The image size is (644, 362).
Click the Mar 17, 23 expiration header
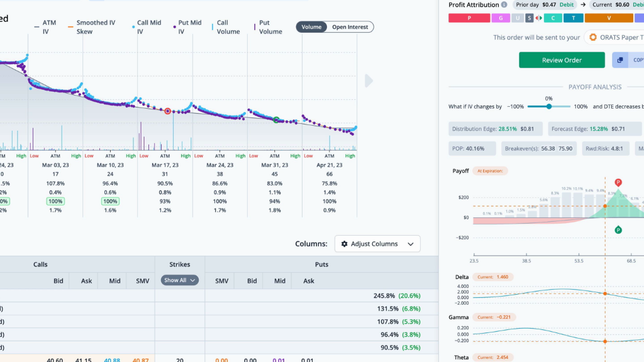point(165,165)
